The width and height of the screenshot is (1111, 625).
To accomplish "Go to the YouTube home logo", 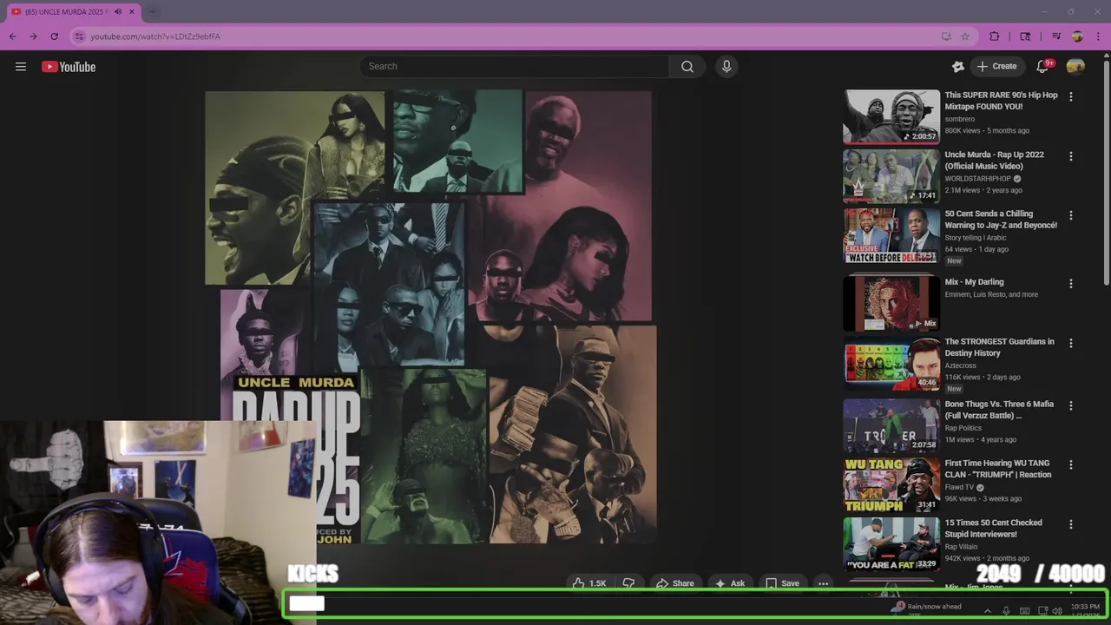I will click(x=69, y=67).
